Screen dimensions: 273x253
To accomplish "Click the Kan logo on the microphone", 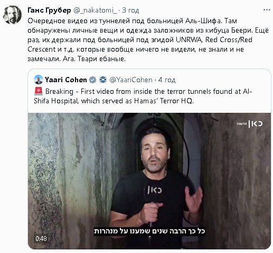I will 154,190.
